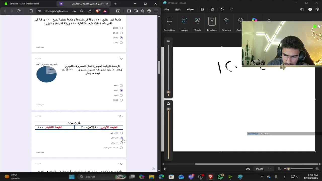Click the Share icon in Paint
The width and height of the screenshot is (322, 181).
[212, 9]
